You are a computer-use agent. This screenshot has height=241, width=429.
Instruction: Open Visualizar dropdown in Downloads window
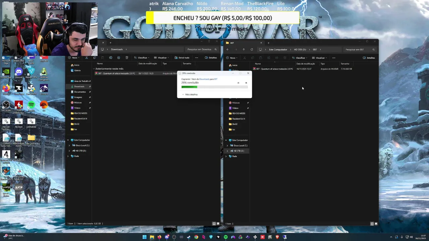(x=162, y=58)
